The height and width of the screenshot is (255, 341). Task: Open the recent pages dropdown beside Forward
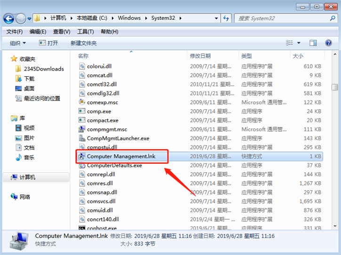(x=29, y=19)
